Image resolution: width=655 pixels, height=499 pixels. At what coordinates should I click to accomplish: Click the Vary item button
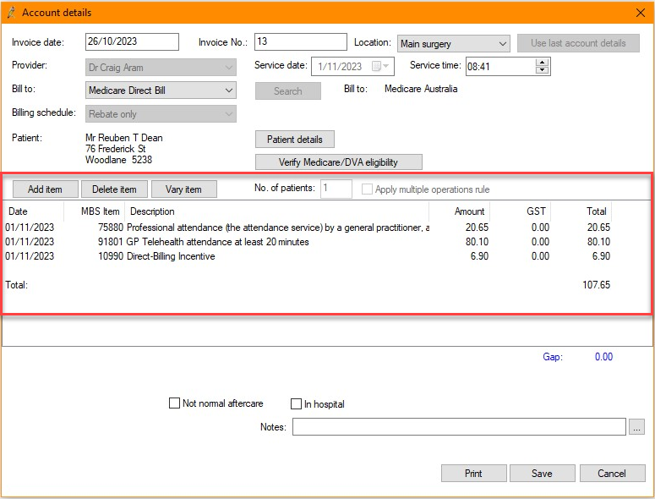point(183,189)
